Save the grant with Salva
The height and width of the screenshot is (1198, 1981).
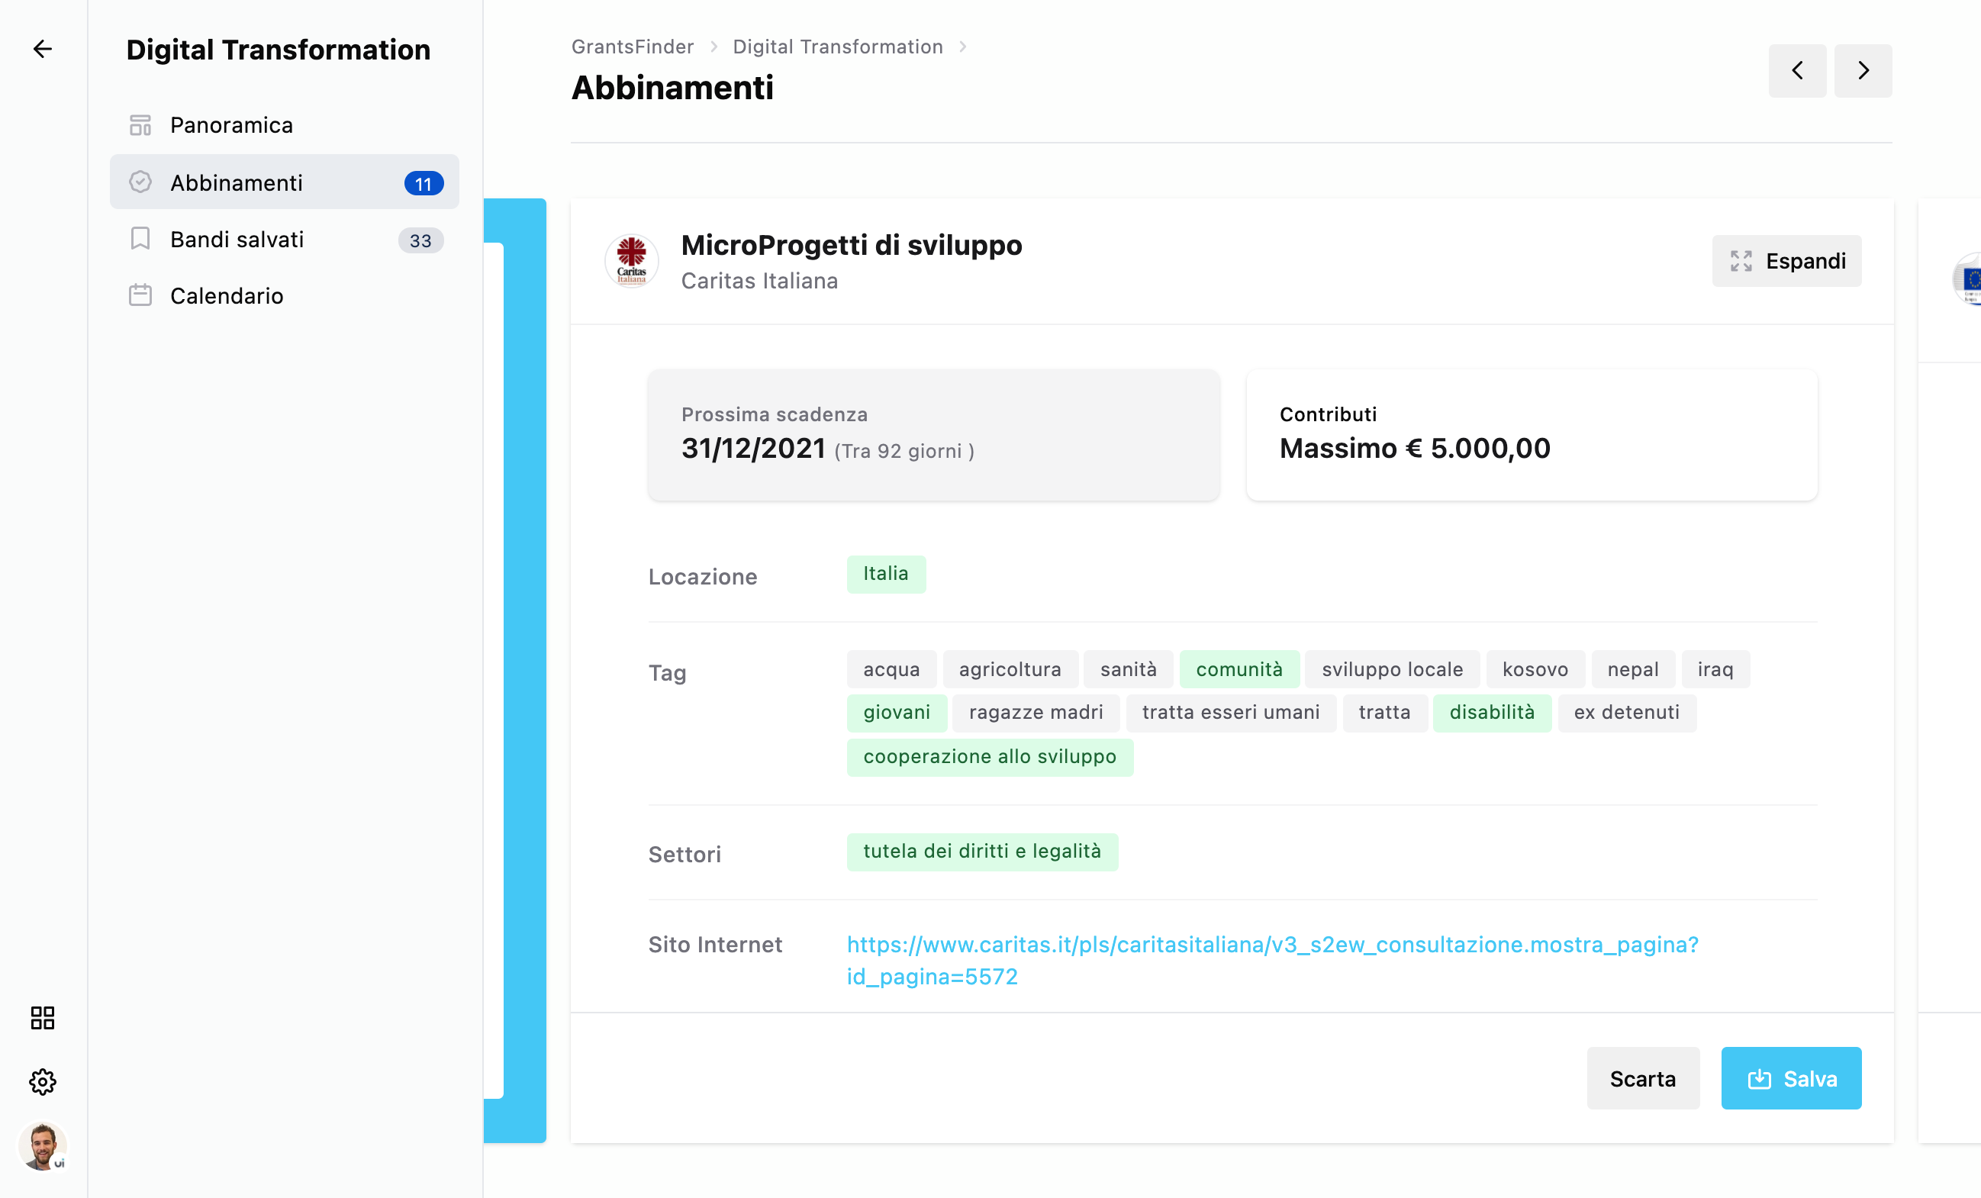click(1791, 1078)
